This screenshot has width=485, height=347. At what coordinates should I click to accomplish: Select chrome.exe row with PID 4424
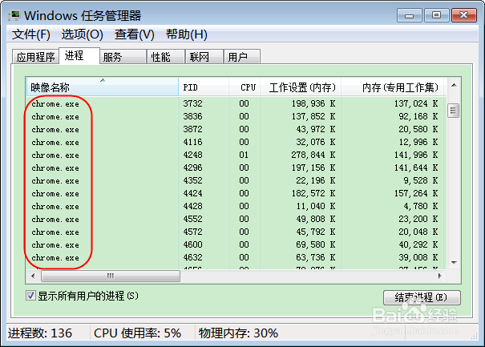(235, 193)
